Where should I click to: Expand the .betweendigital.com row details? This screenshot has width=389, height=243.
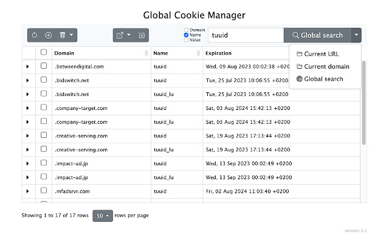[27, 67]
